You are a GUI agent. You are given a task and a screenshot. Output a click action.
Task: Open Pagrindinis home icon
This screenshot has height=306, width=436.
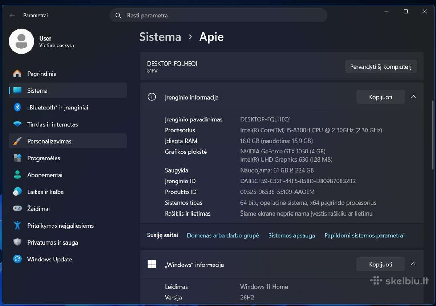pos(17,74)
